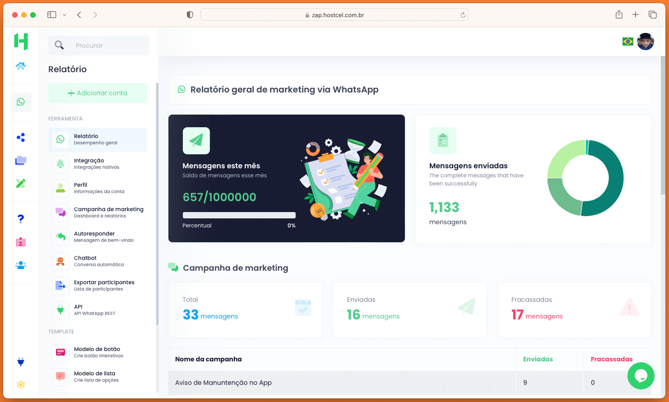This screenshot has width=669, height=402.
Task: Click the privacy shield icon in Safari toolbar
Action: pyautogui.click(x=190, y=15)
